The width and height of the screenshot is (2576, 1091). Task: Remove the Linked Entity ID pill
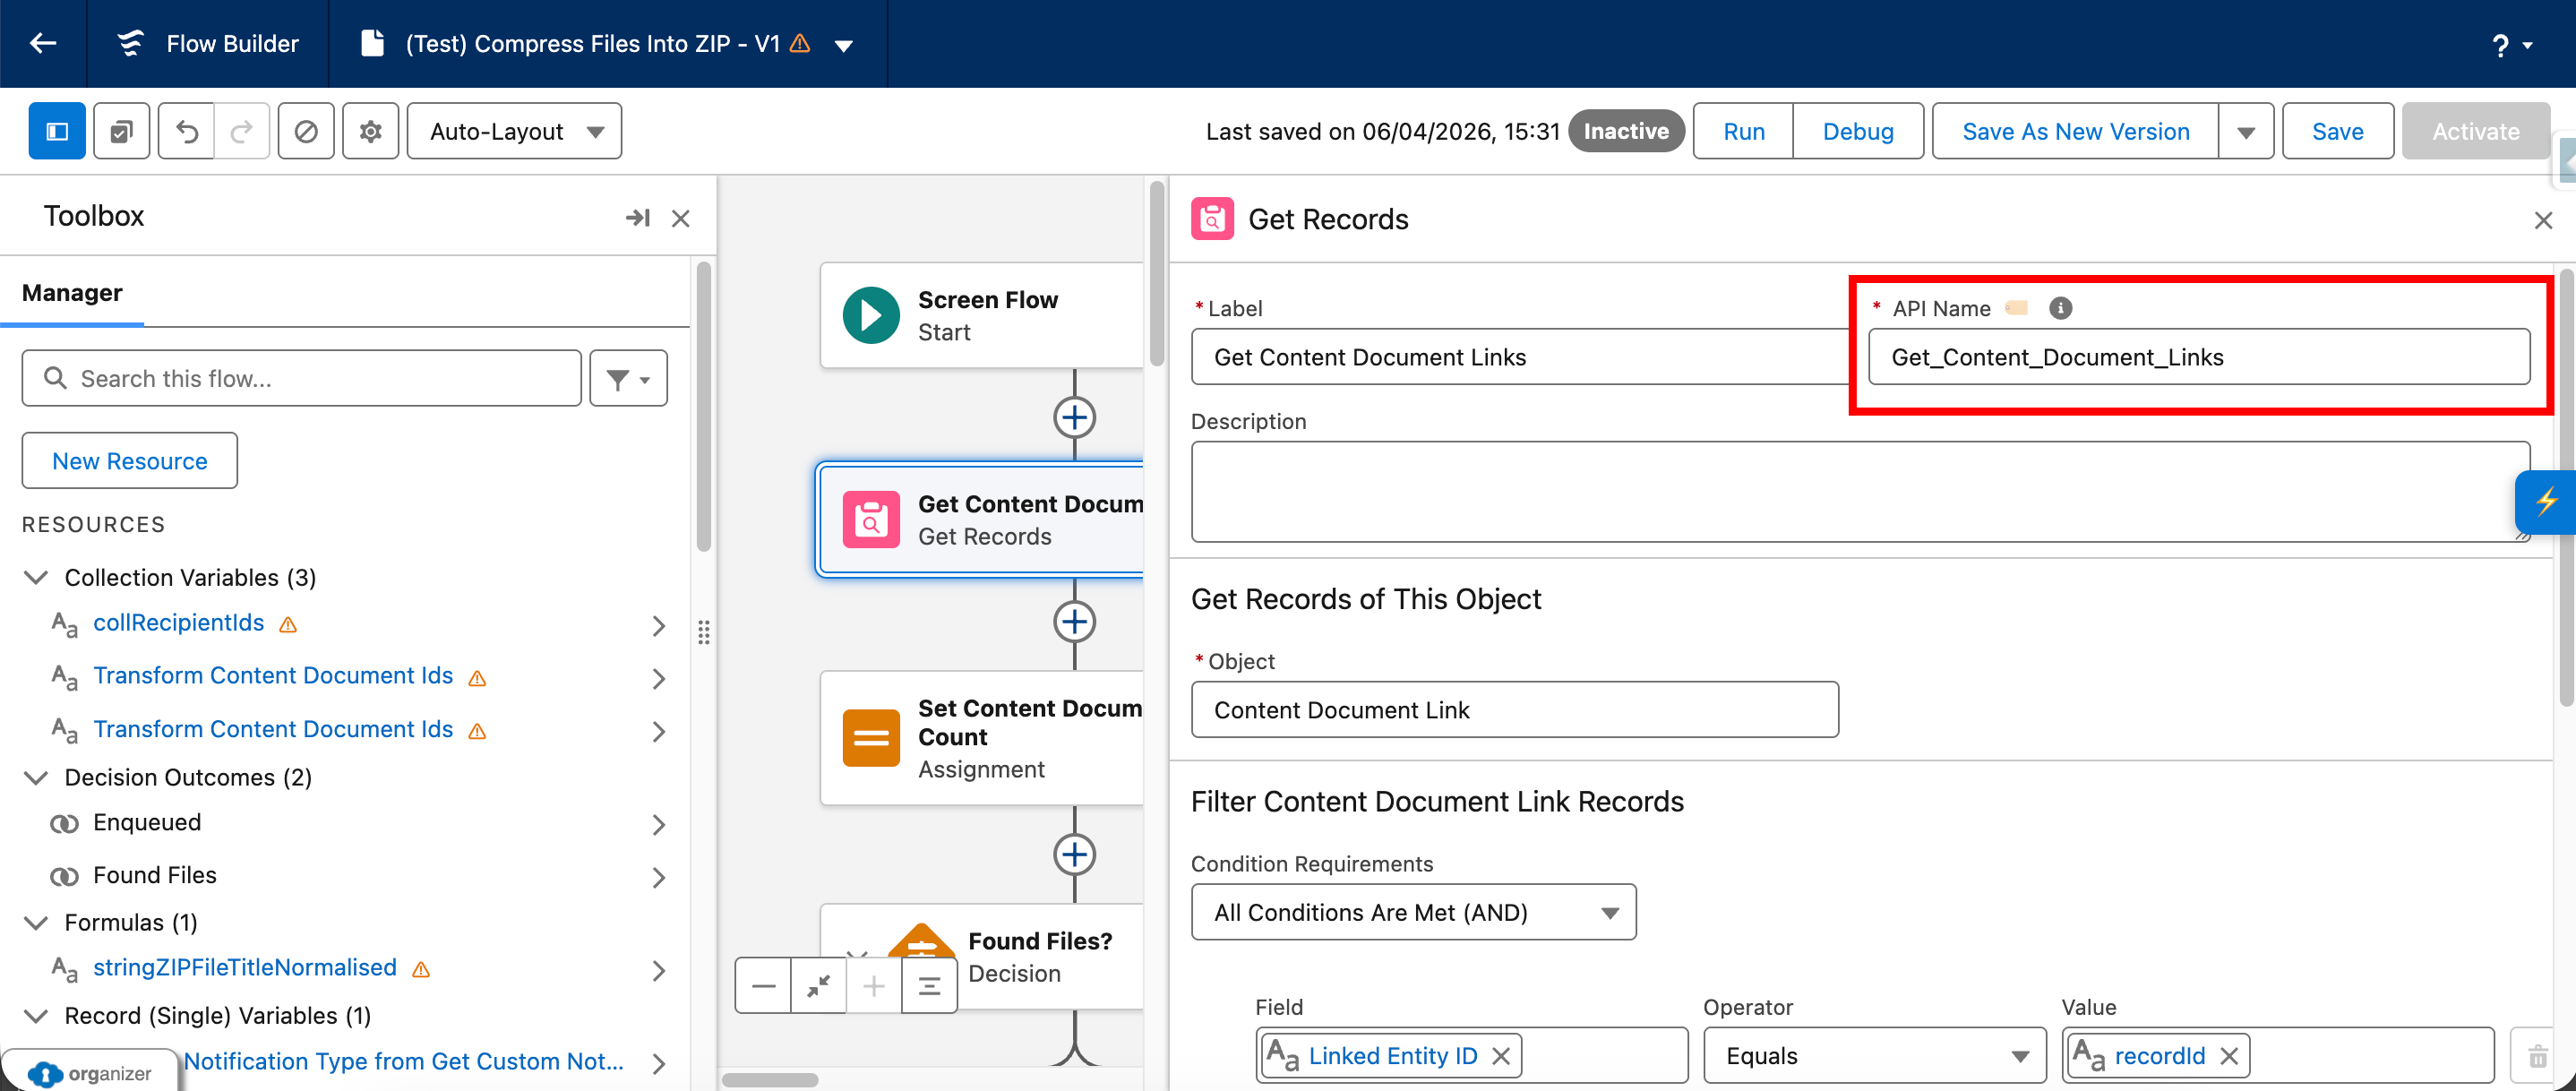tap(1501, 1056)
